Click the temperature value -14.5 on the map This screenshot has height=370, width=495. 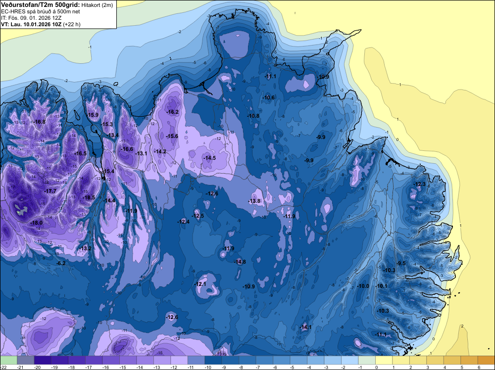[x=210, y=158]
